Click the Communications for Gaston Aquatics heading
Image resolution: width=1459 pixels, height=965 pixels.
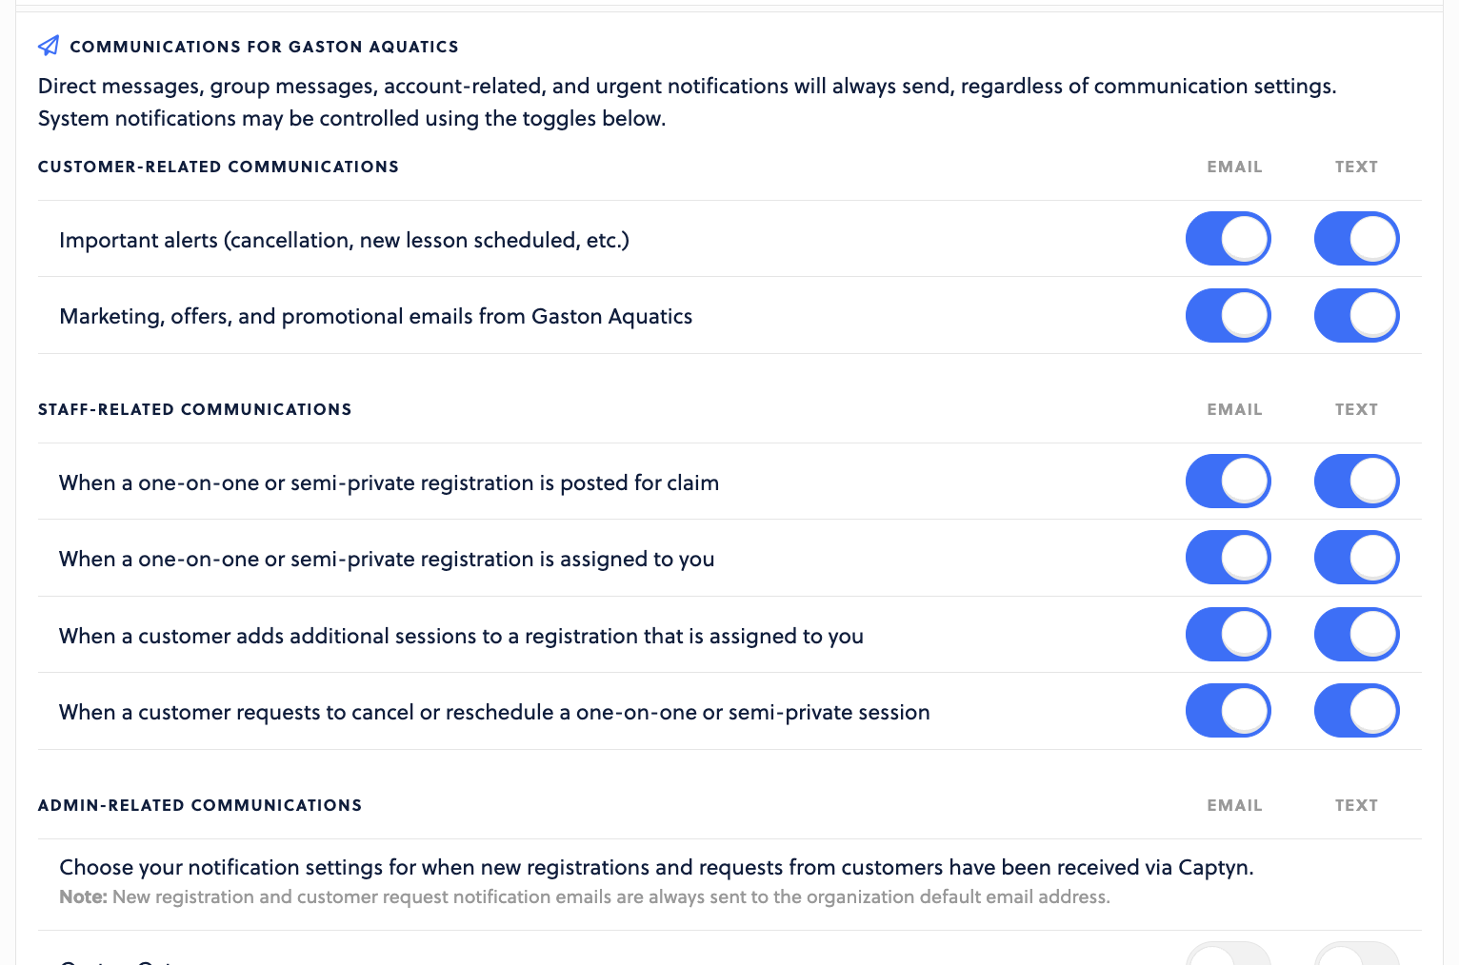(264, 47)
